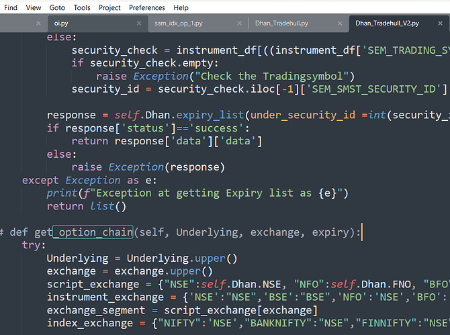This screenshot has height=335, width=450.
Task: Click the exchange_segment variable
Action: click(96, 310)
